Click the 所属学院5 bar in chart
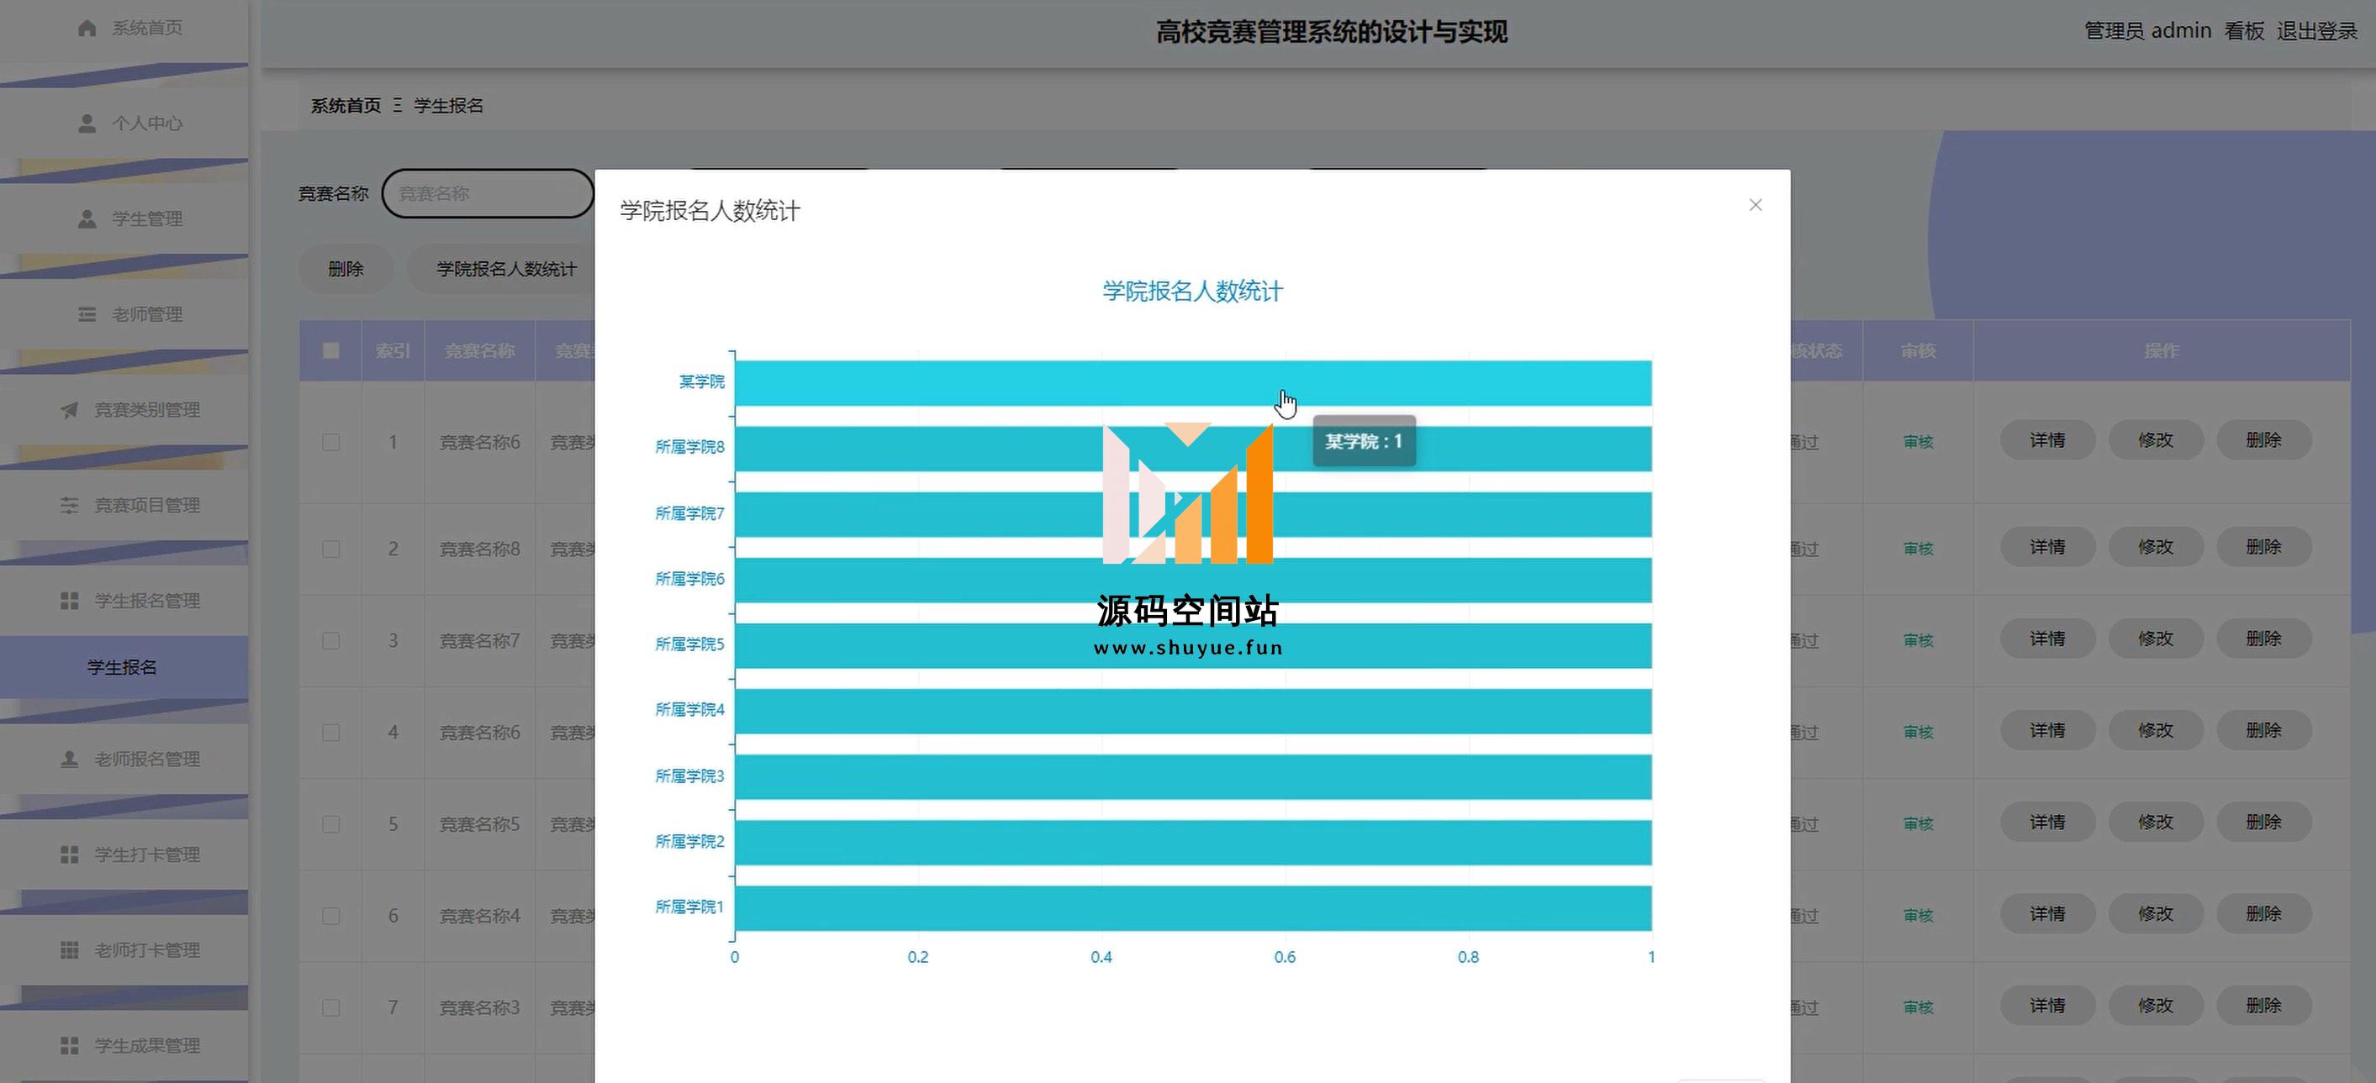Viewport: 2376px width, 1083px height. click(1192, 646)
